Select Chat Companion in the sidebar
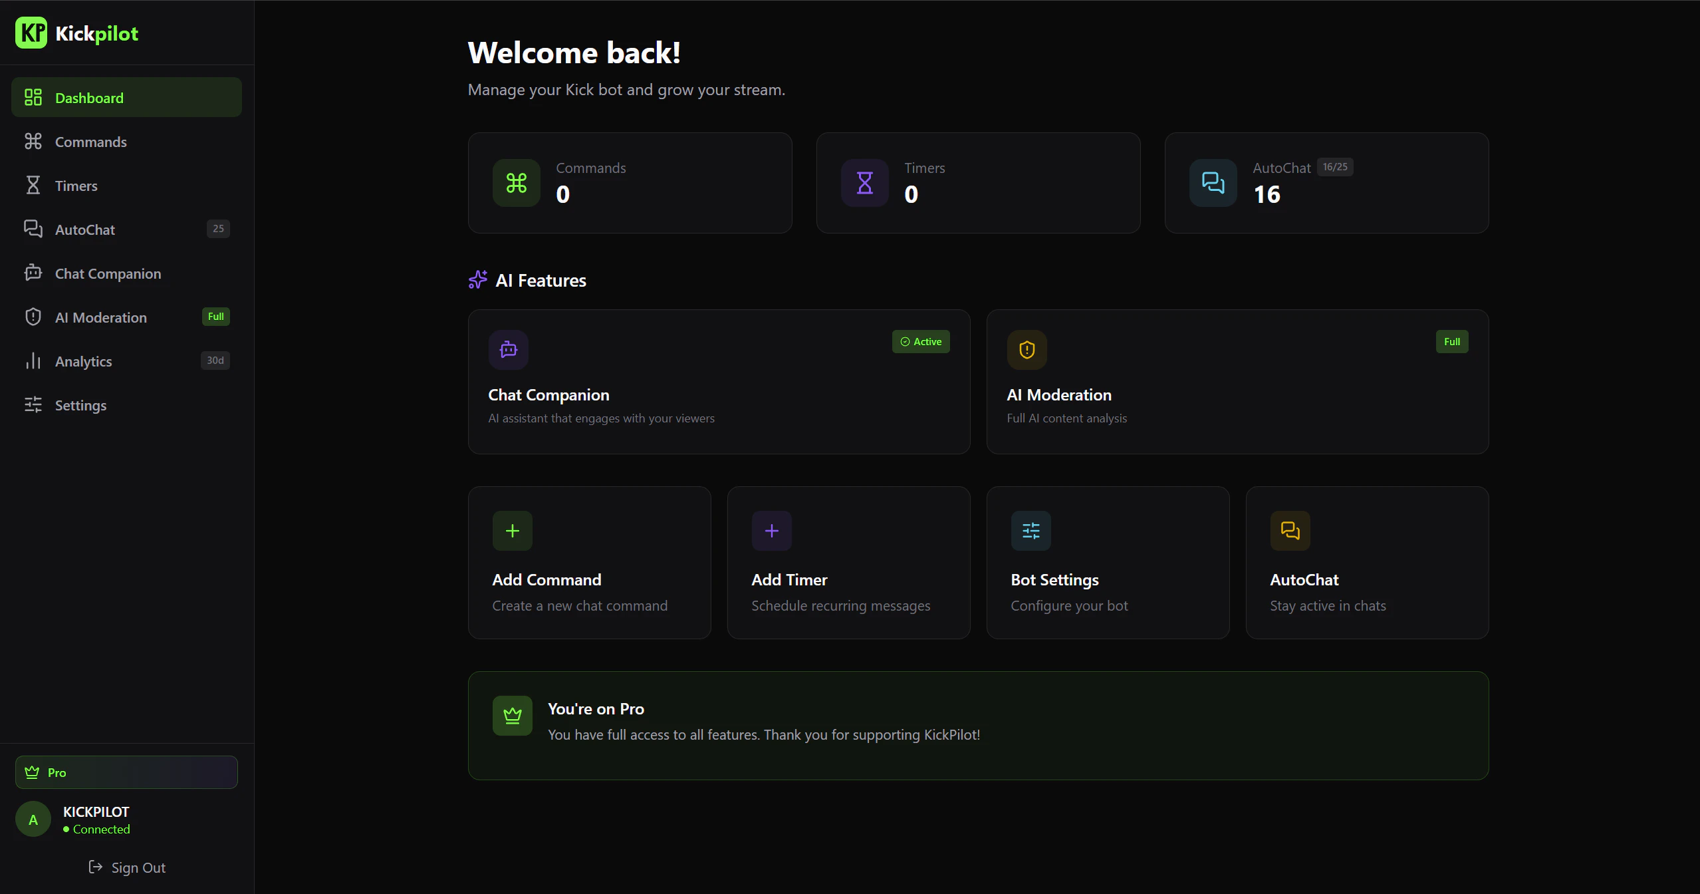1700x894 pixels. [x=108, y=273]
